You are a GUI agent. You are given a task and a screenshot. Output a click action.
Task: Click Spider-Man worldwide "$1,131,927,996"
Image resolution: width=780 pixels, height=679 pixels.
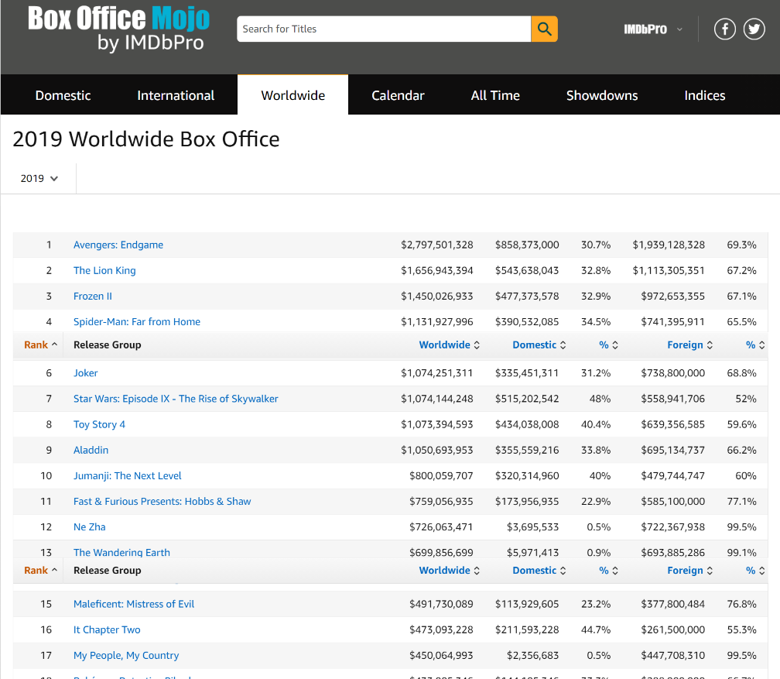(x=436, y=321)
